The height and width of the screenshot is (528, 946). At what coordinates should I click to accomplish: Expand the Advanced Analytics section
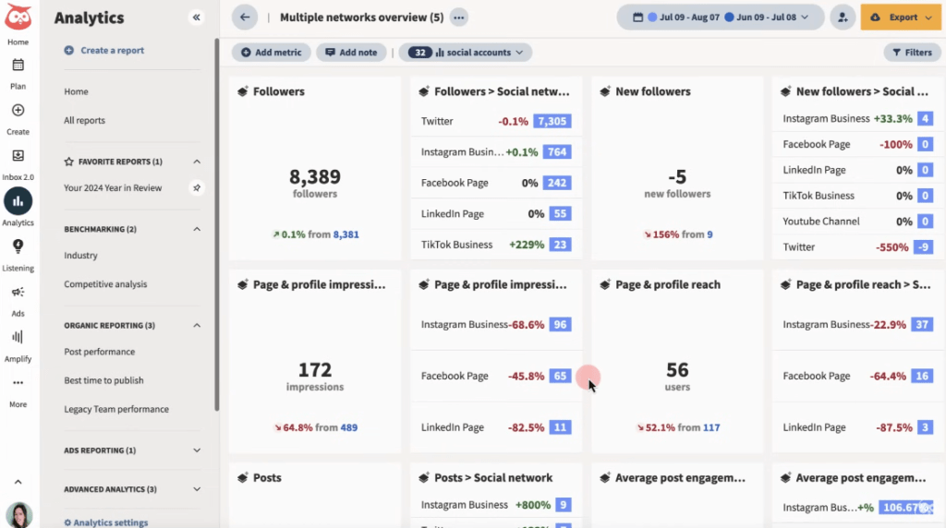(197, 489)
